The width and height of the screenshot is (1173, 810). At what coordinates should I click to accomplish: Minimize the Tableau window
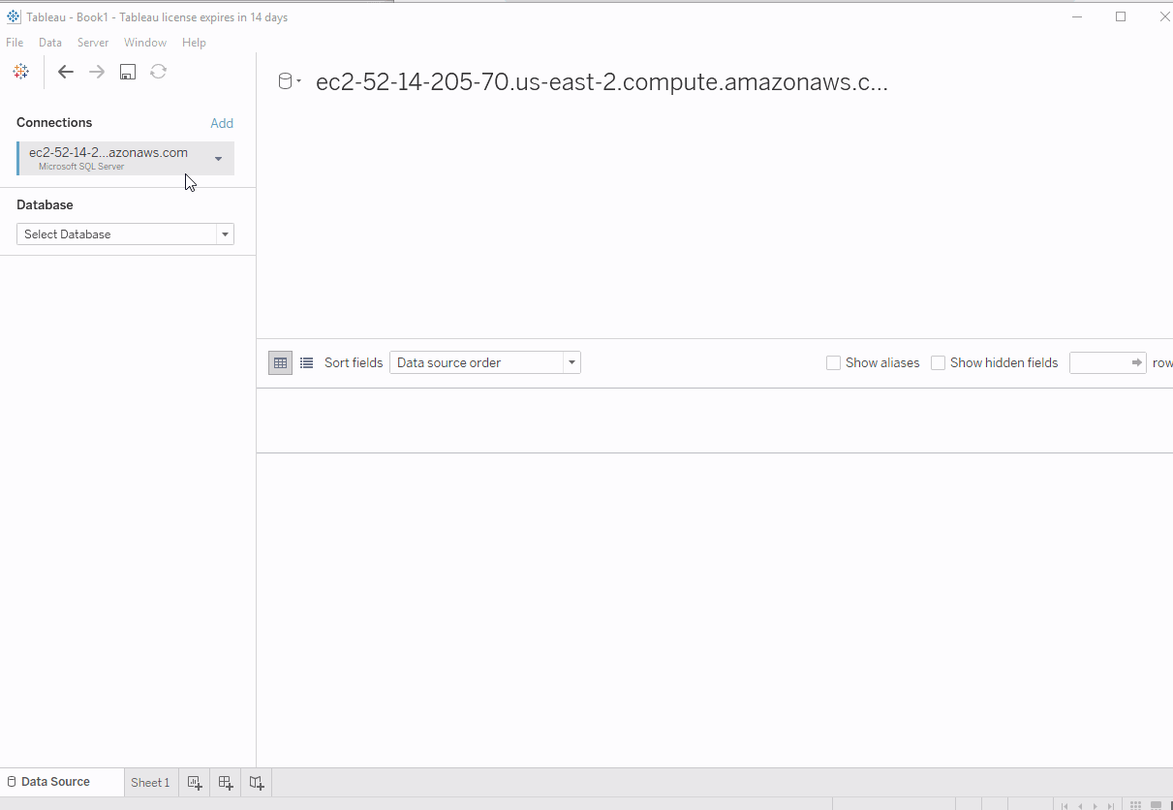pyautogui.click(x=1076, y=16)
